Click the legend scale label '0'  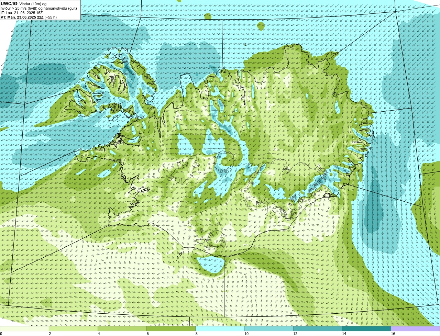point(1,334)
